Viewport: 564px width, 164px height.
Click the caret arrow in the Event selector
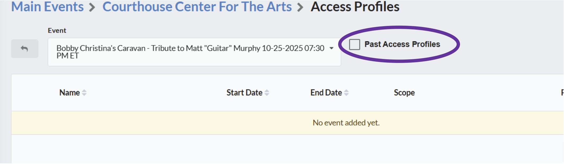coord(332,48)
